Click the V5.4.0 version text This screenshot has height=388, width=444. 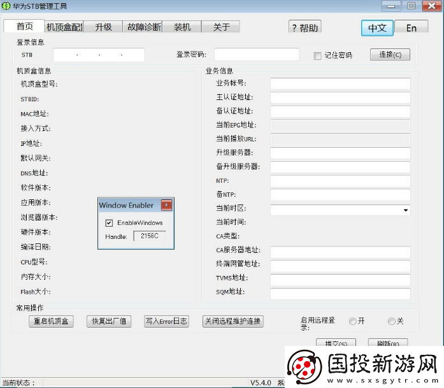(261, 383)
